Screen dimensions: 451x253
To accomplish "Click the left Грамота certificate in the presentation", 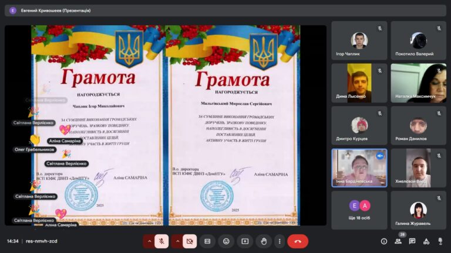I will coord(98,125).
